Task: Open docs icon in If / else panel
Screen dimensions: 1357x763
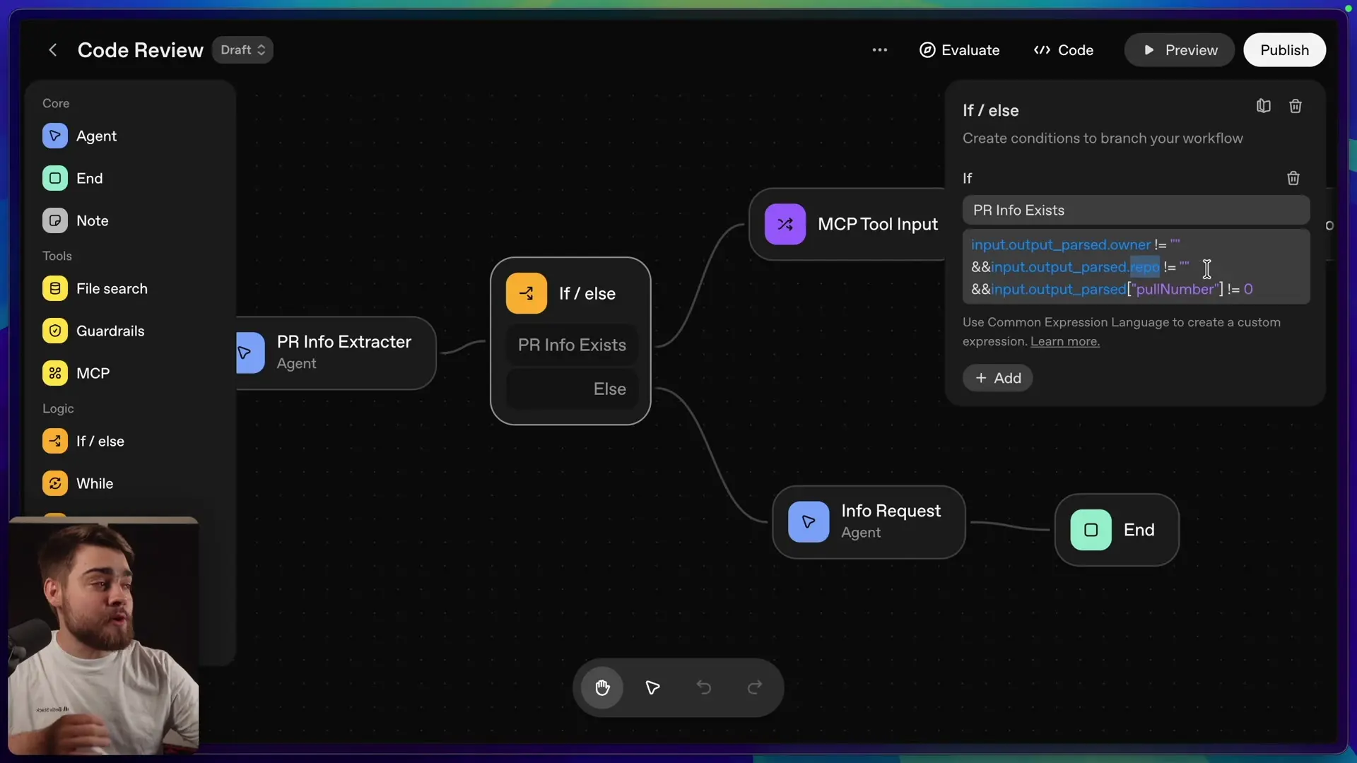Action: coord(1263,106)
